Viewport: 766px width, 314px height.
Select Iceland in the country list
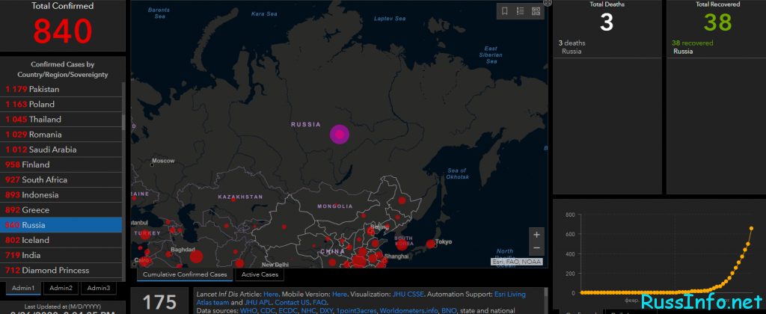pyautogui.click(x=61, y=240)
